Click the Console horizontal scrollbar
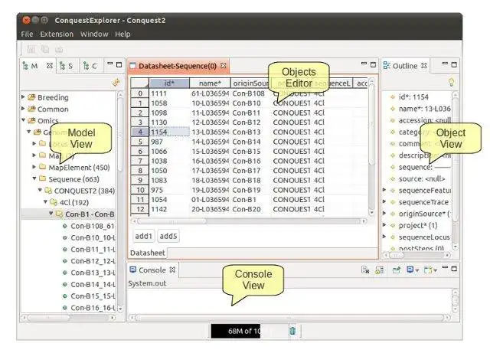This screenshot has width=490, height=353. (289, 318)
